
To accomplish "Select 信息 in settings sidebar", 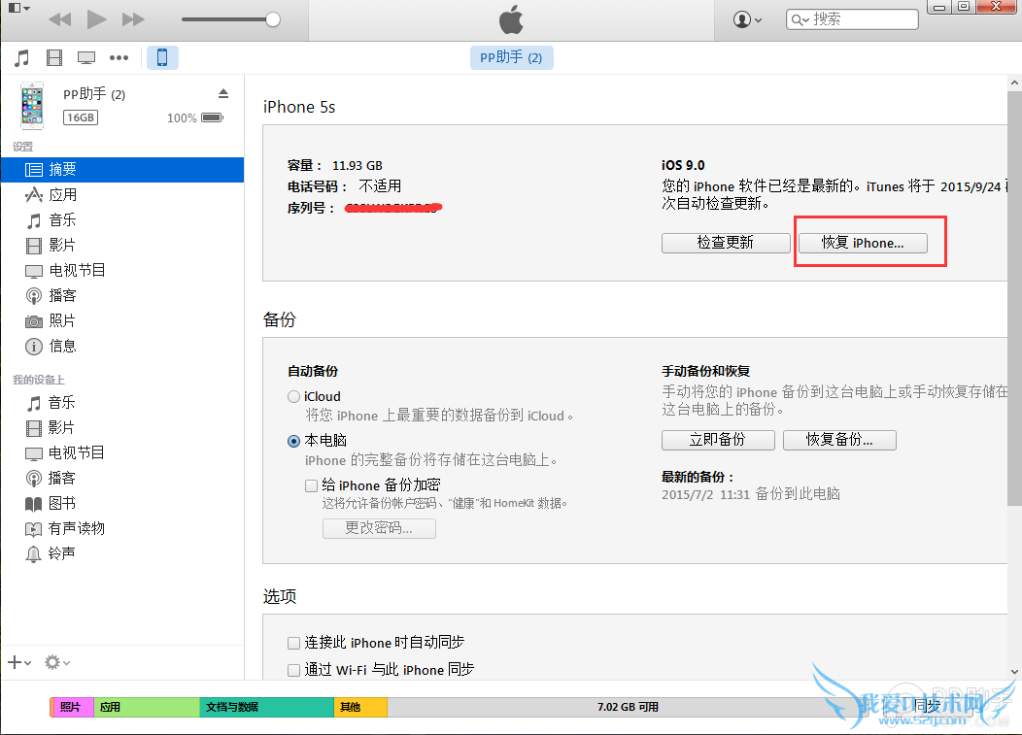I will coord(122,346).
